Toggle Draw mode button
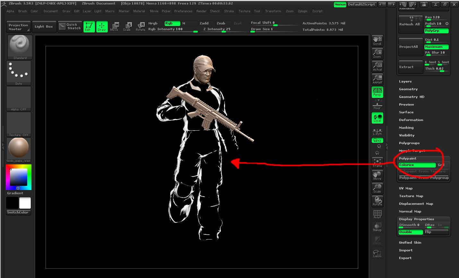Image resolution: width=459 pixels, height=278 pixels. pos(102,27)
